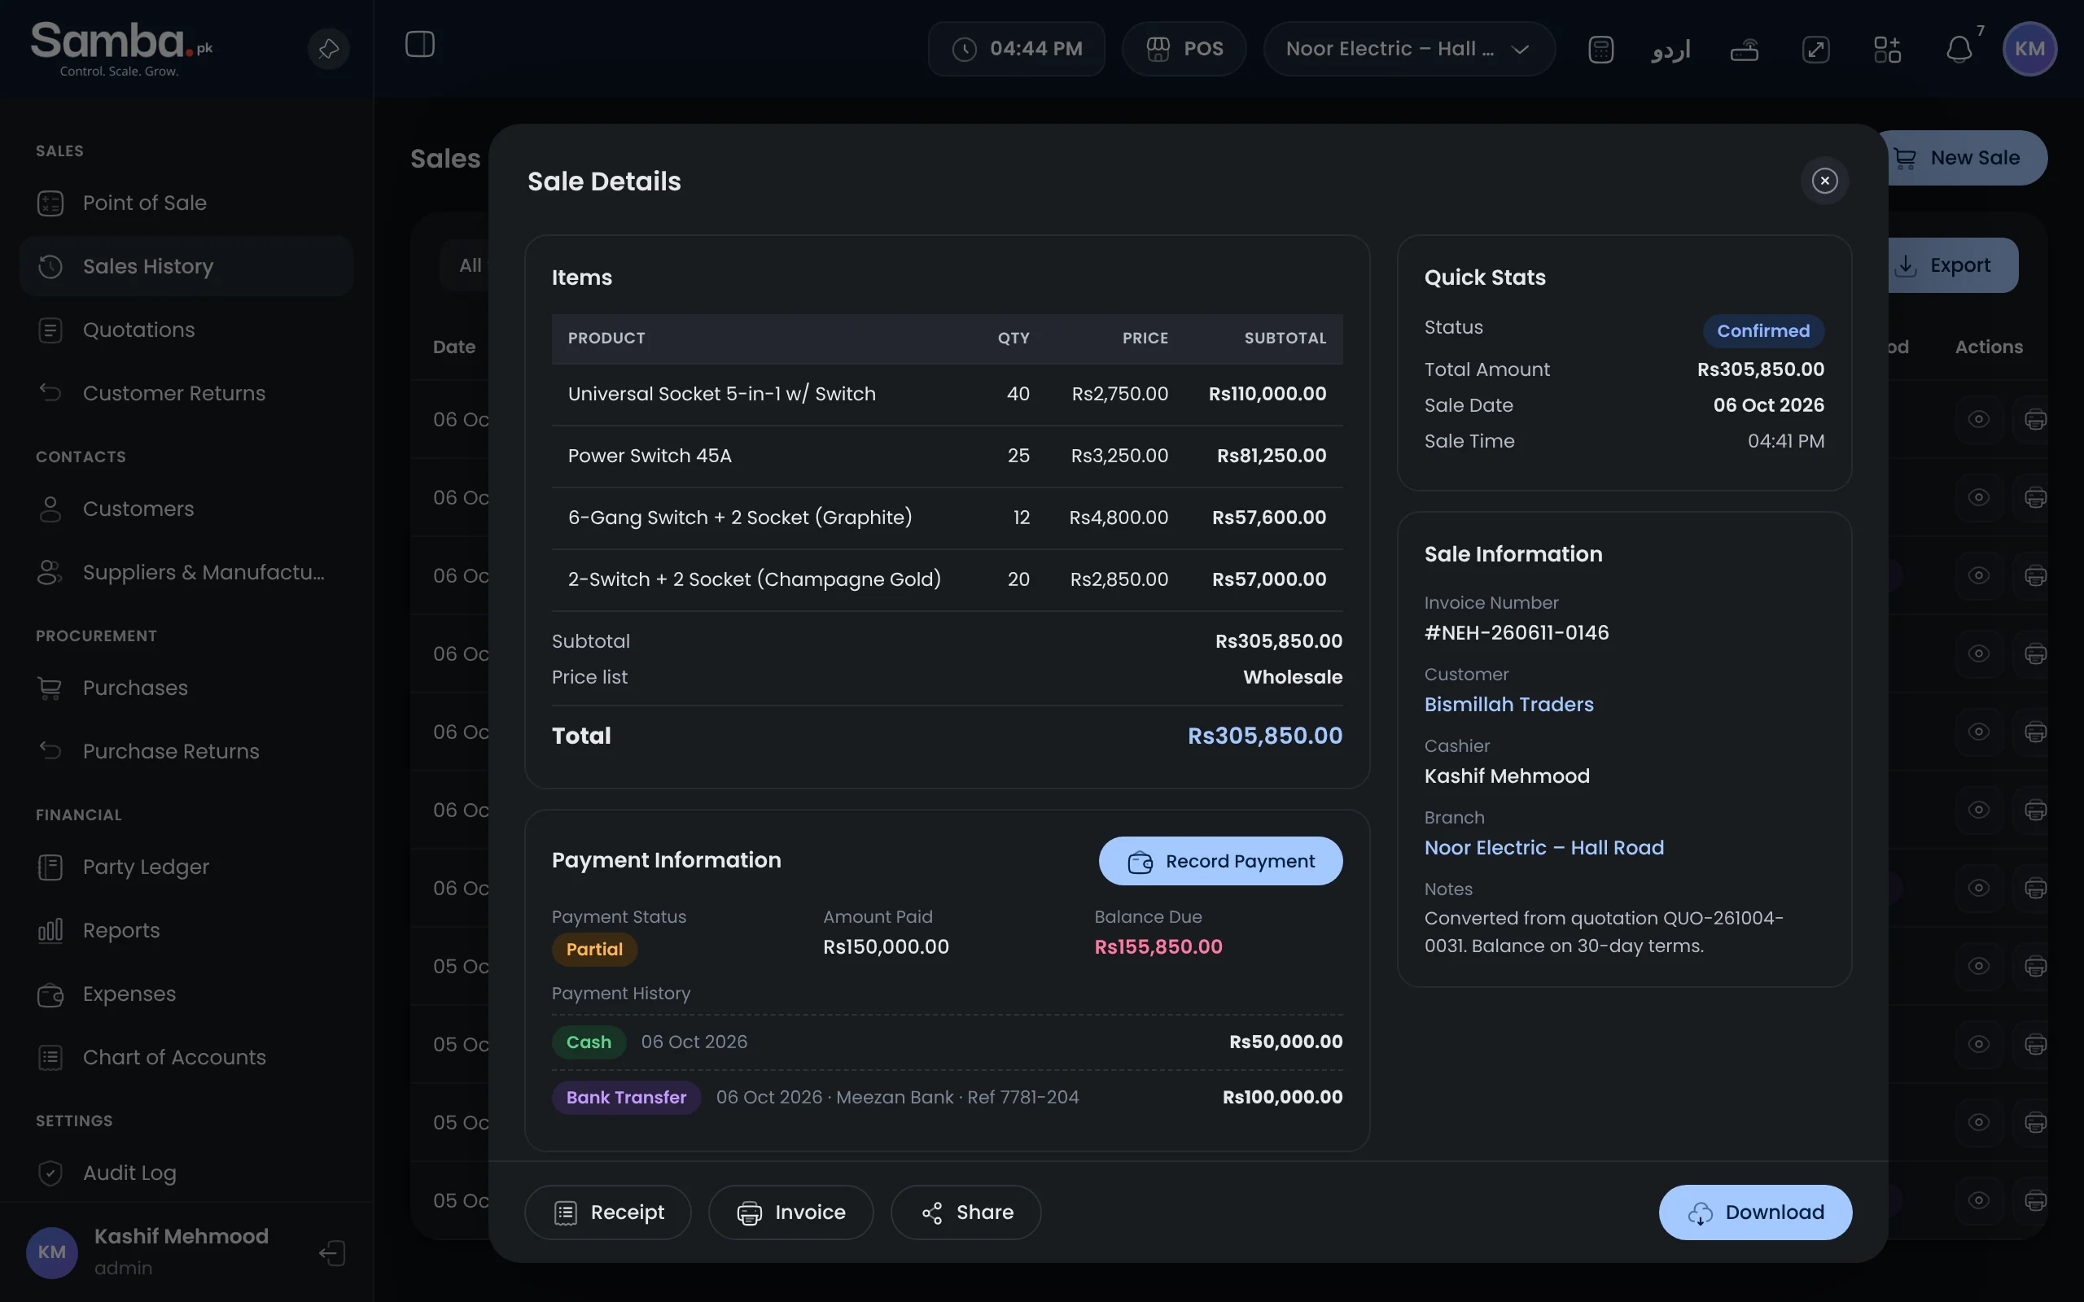Open Customer Returns in sidebar
Image resolution: width=2084 pixels, height=1302 pixels.
tap(186, 394)
